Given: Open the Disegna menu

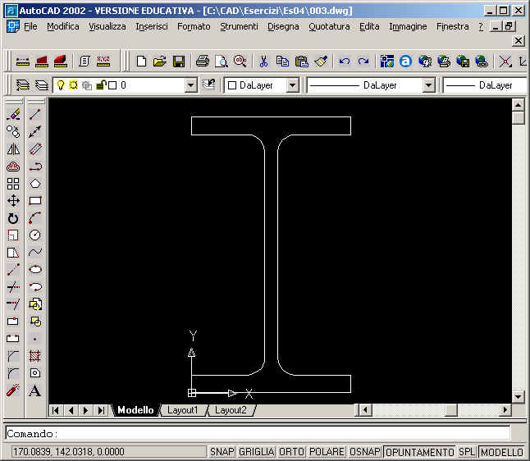Looking at the screenshot, I should [283, 26].
